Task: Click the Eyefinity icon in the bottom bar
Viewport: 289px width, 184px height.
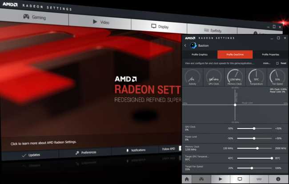Action: [x=259, y=179]
